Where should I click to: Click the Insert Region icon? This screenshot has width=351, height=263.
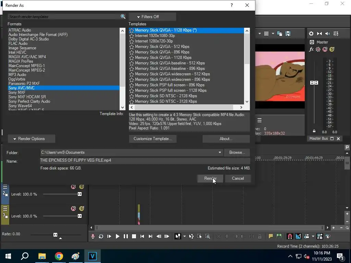279,236
